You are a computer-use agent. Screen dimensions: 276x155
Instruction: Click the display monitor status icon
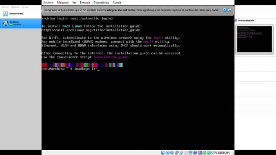[191, 152]
